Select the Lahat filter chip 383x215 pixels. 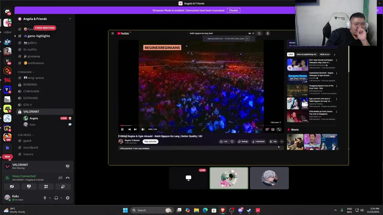[x=291, y=54]
